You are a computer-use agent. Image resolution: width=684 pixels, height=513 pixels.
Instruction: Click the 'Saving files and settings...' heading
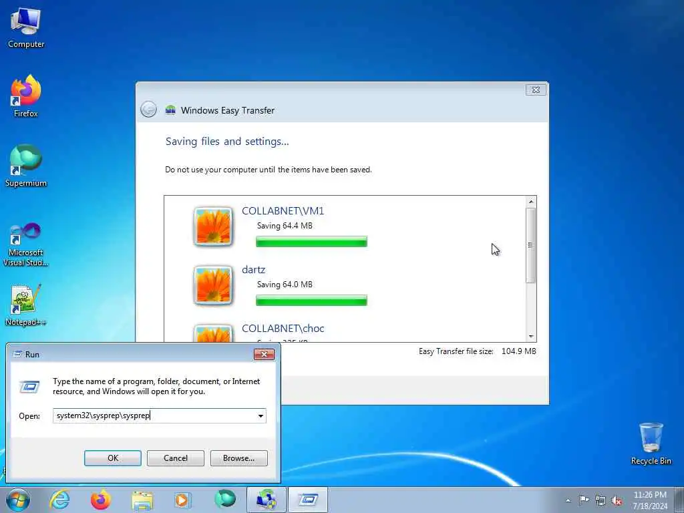point(227,142)
